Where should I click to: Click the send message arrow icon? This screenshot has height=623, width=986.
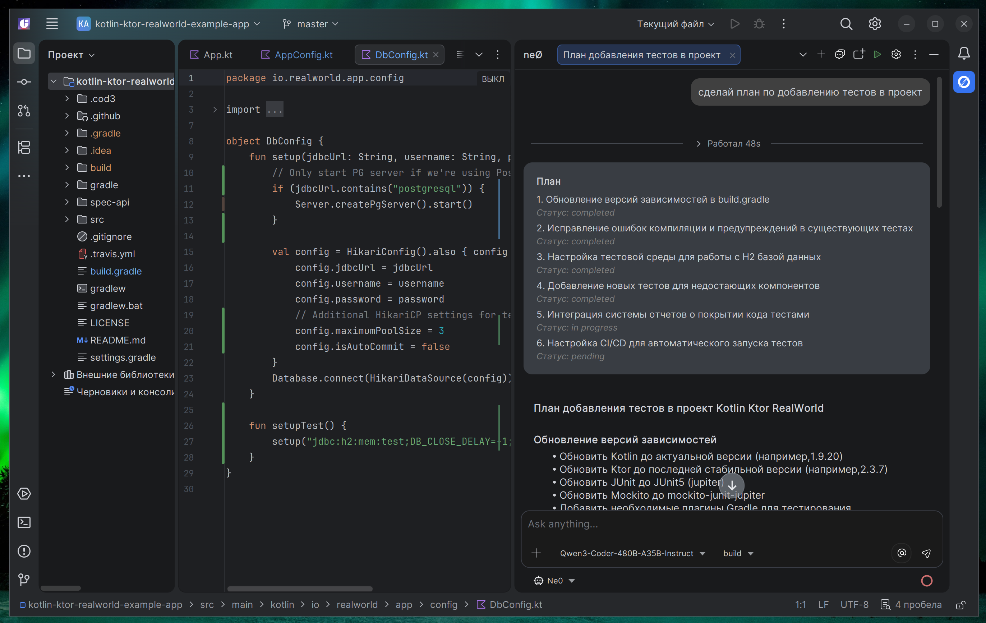pos(926,553)
